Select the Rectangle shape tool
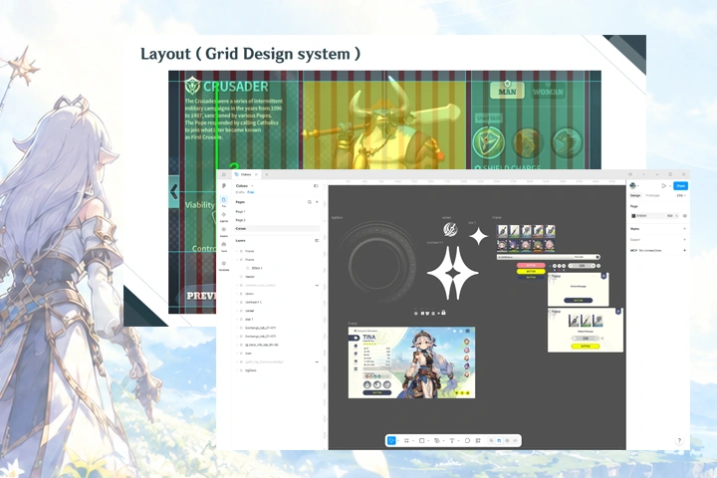This screenshot has height=478, width=717. (x=421, y=440)
